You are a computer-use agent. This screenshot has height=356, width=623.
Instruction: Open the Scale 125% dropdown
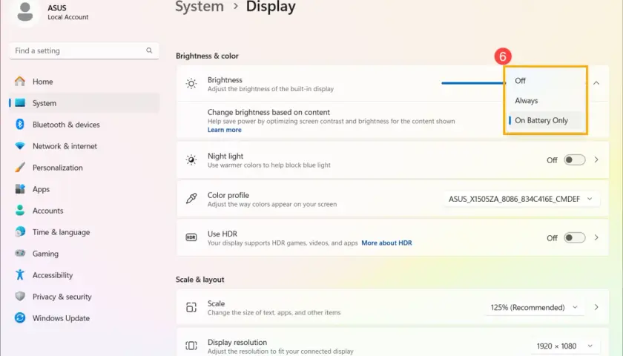[535, 307]
